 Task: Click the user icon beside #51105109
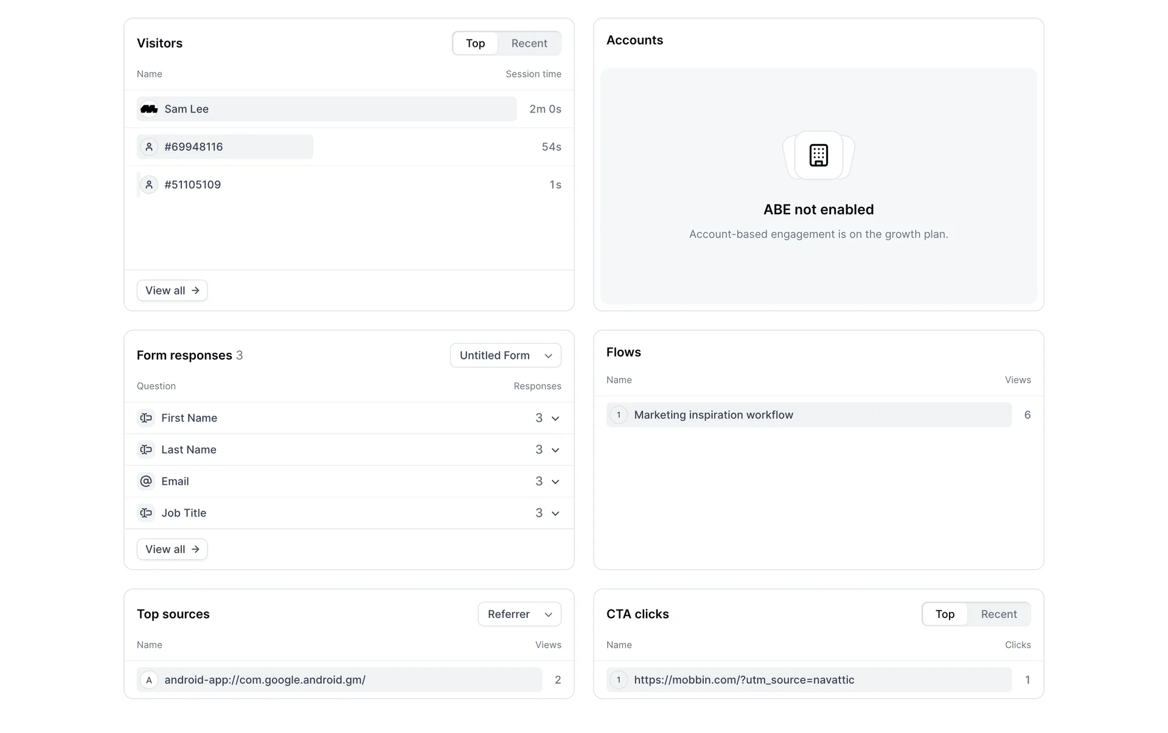pos(149,184)
